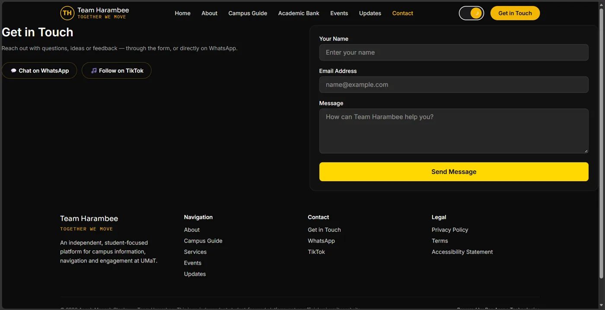Screen dimensions: 605x310
Task: Click the WhatsApp speech bubble icon
Action: (x=13, y=70)
